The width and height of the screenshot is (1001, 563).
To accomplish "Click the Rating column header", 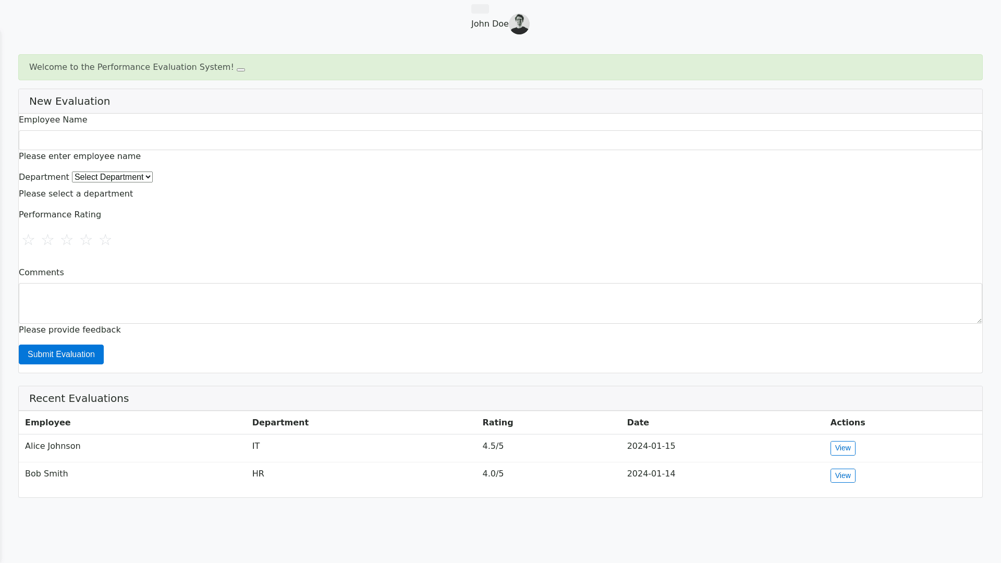I will [x=497, y=423].
